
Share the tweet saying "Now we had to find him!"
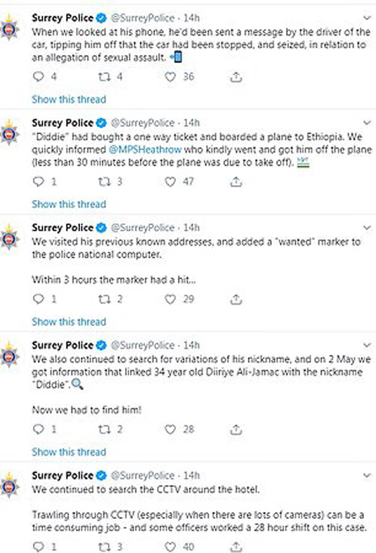(x=236, y=430)
